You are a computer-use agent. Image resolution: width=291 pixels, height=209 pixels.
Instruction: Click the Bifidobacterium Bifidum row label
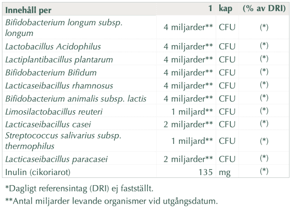coord(50,72)
